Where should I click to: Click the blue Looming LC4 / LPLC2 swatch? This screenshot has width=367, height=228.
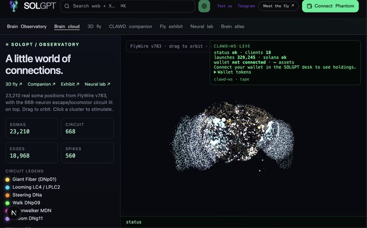8,188
